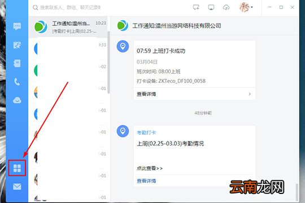Viewport: 305px width, 203px height.
Task: Close the DingTalk window
Action: (293, 7)
